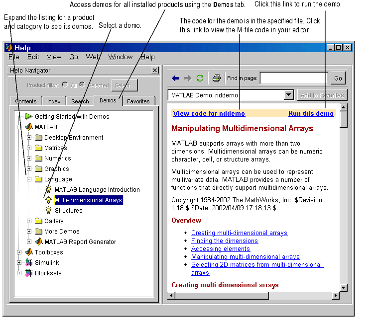Expand the Gallery folder
This screenshot has width=378, height=323.
[x=29, y=221]
